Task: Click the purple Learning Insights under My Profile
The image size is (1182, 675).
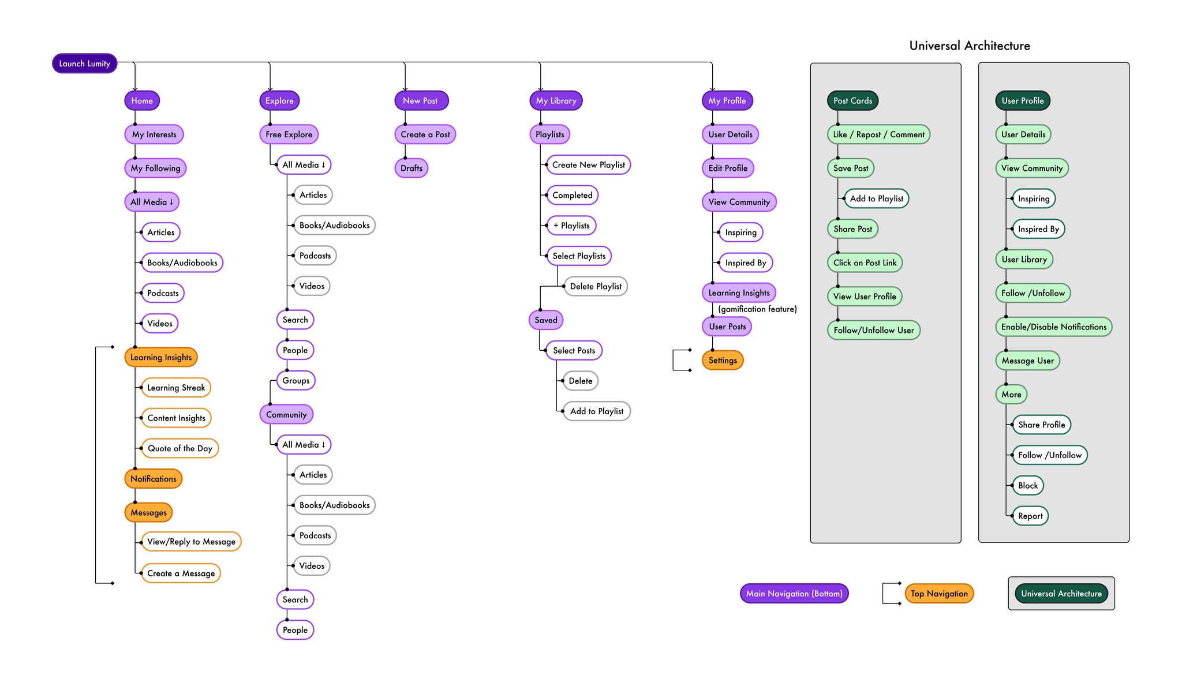Action: point(739,293)
